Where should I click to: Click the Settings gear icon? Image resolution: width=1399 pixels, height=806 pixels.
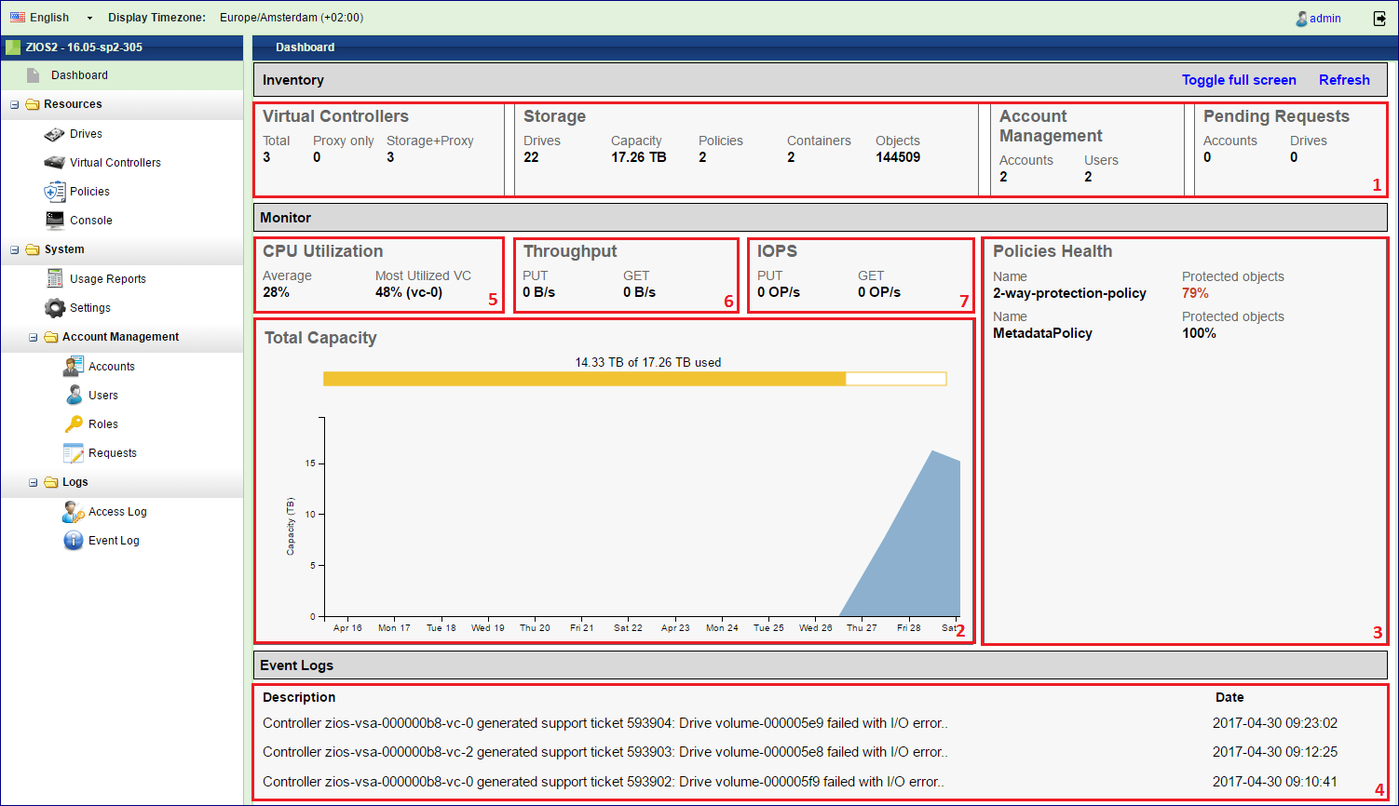pos(55,308)
